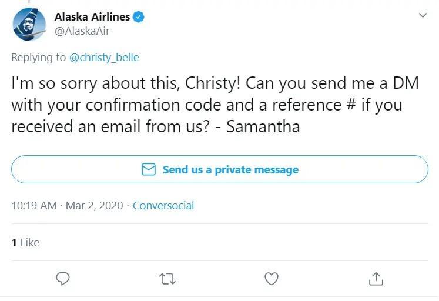The height and width of the screenshot is (301, 439).
Task: Visit the @christy_belle profile link
Action: point(104,58)
